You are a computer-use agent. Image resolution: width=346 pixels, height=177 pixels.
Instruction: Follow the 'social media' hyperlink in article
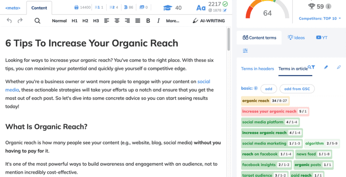coord(204,81)
